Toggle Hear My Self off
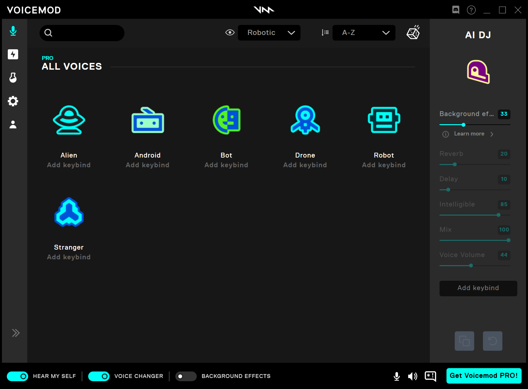The height and width of the screenshot is (389, 528). coord(18,376)
